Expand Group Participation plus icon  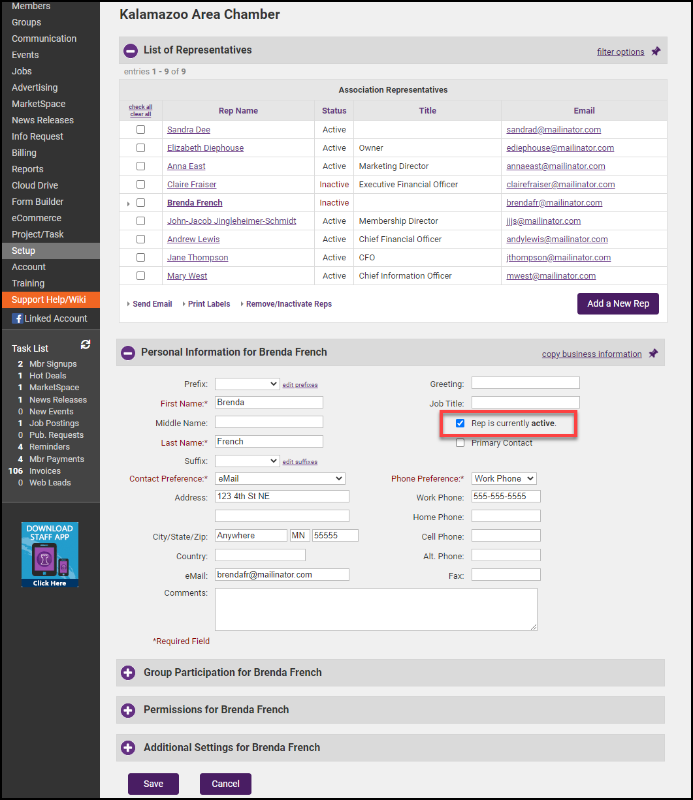click(128, 673)
